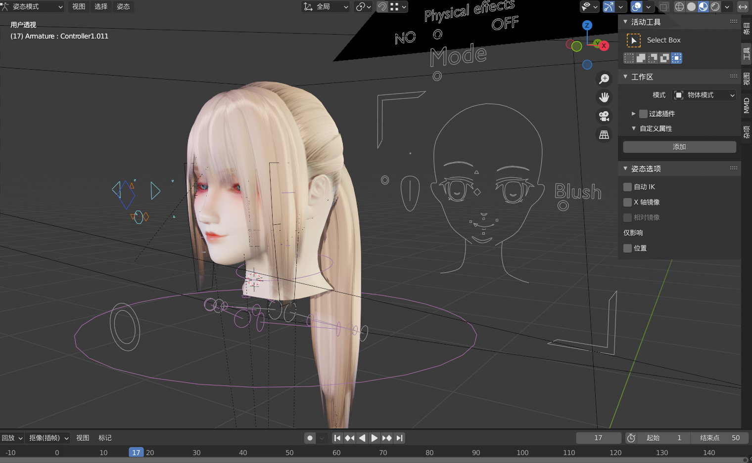This screenshot has width=752, height=463.
Task: Jump to previous keyframe
Action: click(350, 438)
